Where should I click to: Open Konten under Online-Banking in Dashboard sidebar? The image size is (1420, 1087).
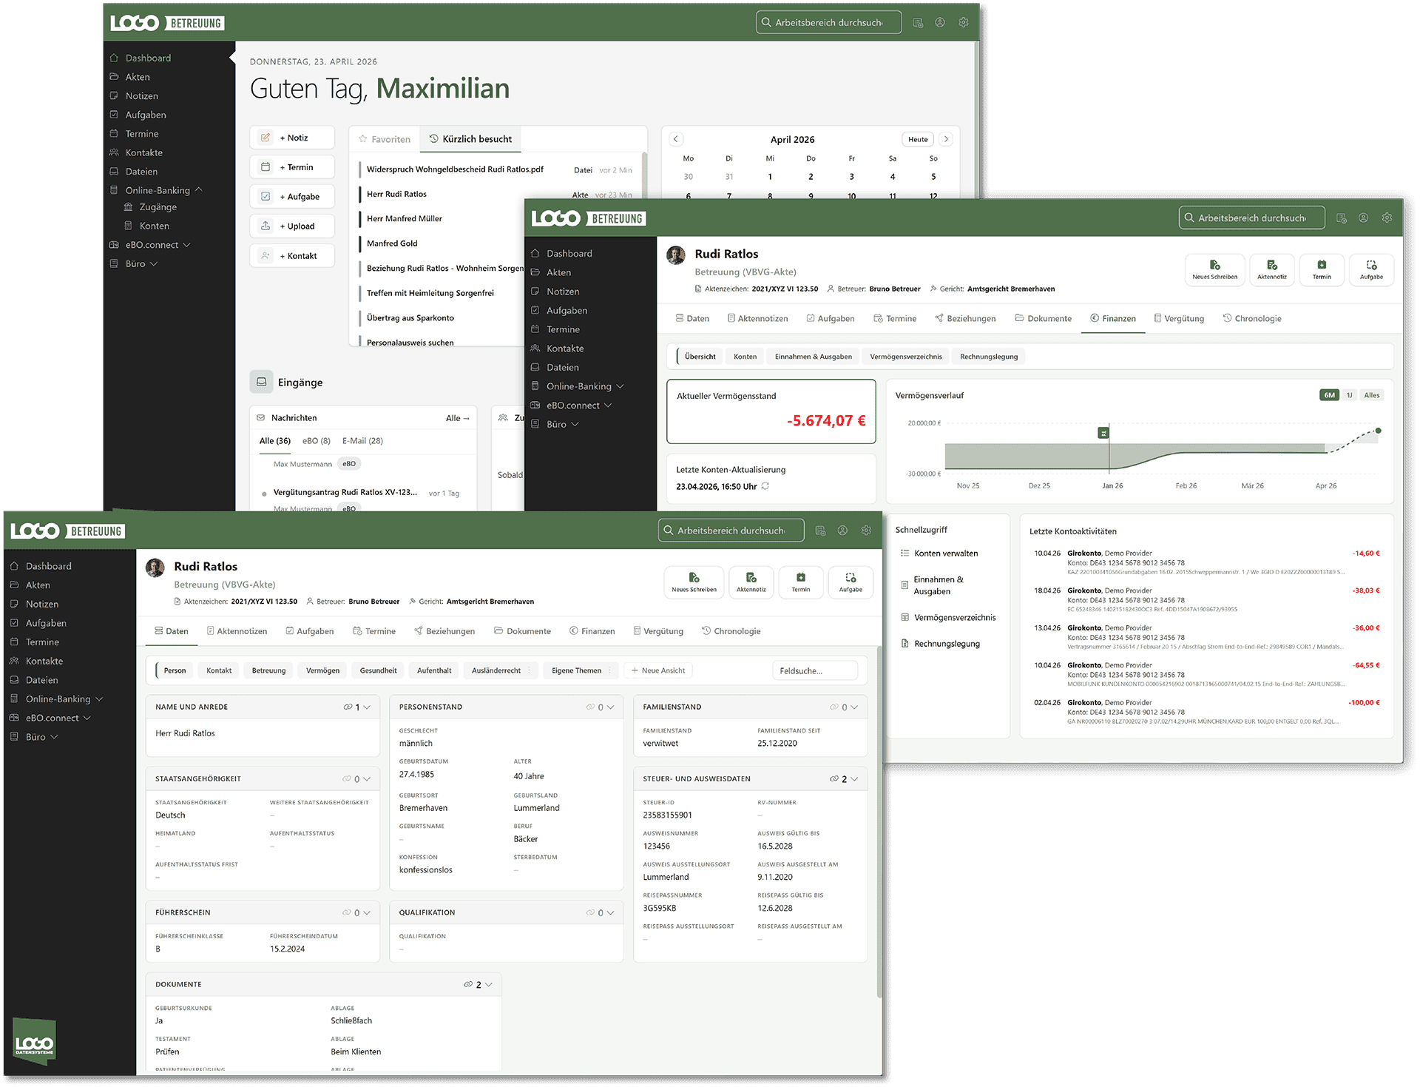pos(154,226)
